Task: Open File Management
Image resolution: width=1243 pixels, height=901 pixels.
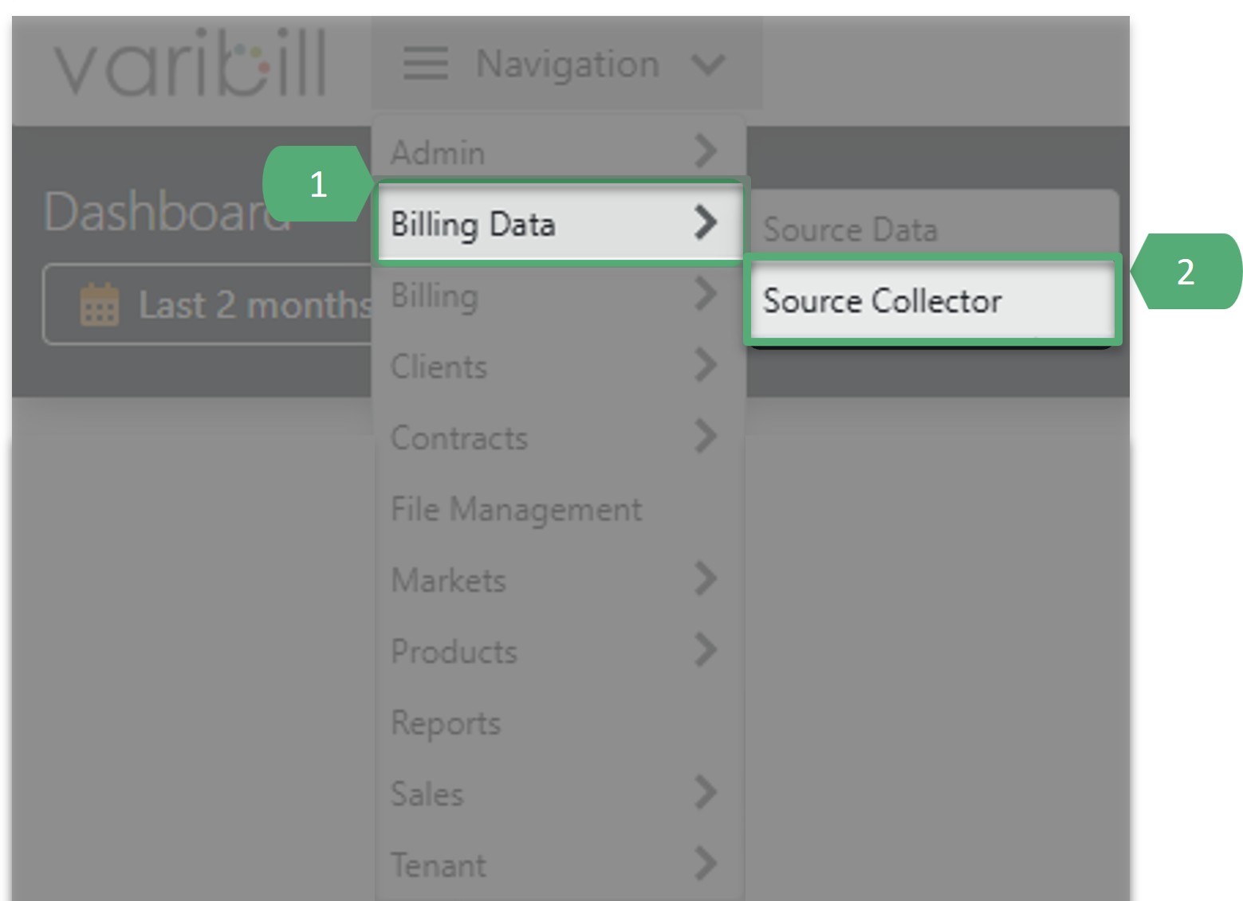Action: click(517, 509)
